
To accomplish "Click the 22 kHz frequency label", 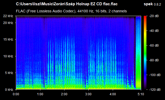I will 8,16.
